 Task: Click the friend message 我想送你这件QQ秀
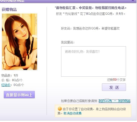coord(90,28)
